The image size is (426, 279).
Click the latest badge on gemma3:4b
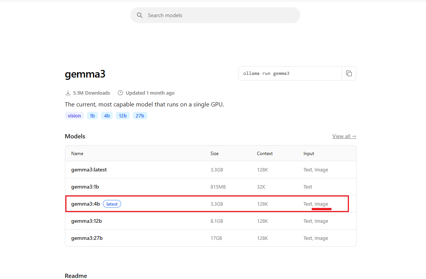(x=112, y=204)
